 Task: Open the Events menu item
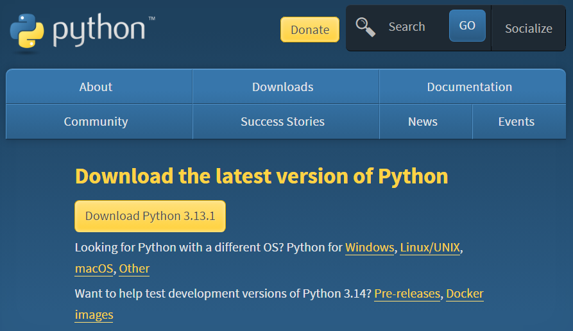pos(519,121)
